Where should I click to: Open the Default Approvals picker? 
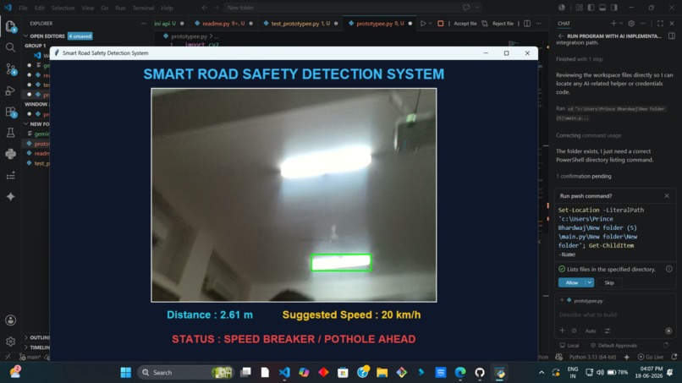click(x=613, y=346)
